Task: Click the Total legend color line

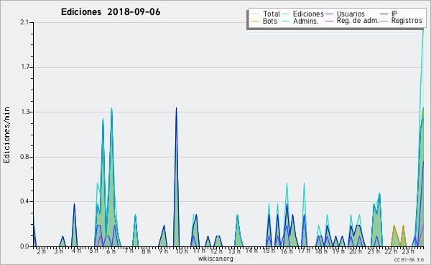Action: pyautogui.click(x=255, y=14)
